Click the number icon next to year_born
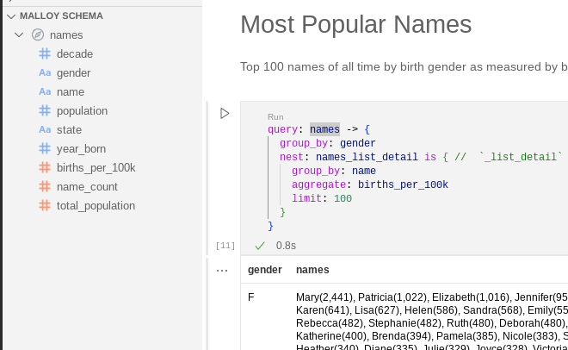The width and height of the screenshot is (568, 350). click(x=45, y=148)
